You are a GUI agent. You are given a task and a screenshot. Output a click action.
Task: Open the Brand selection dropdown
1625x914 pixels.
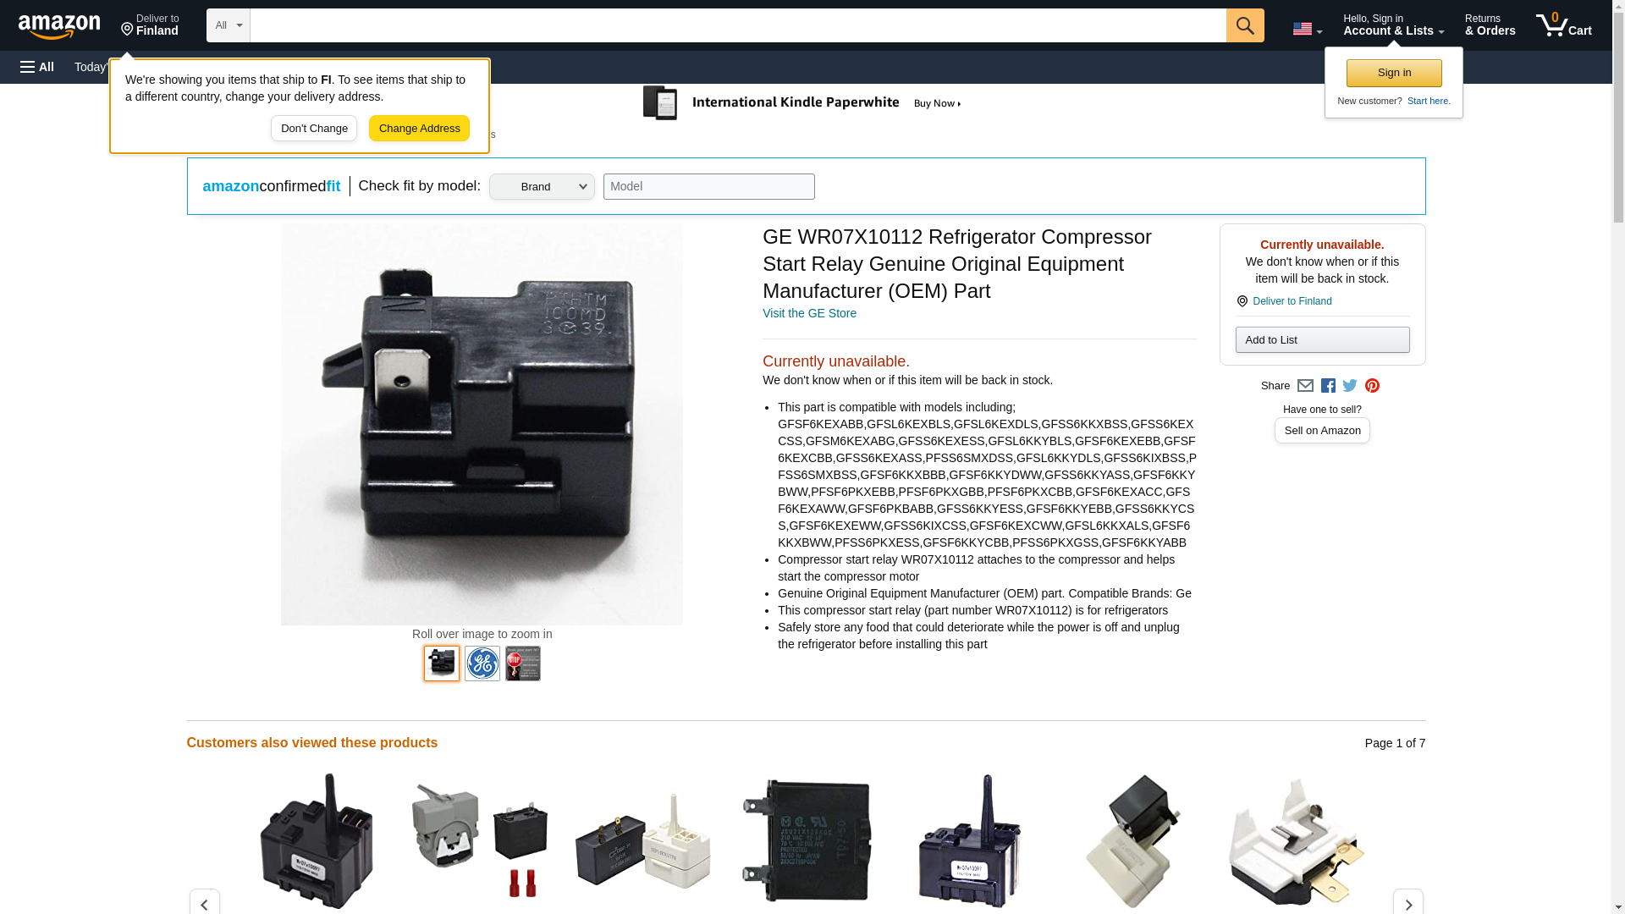542,187
